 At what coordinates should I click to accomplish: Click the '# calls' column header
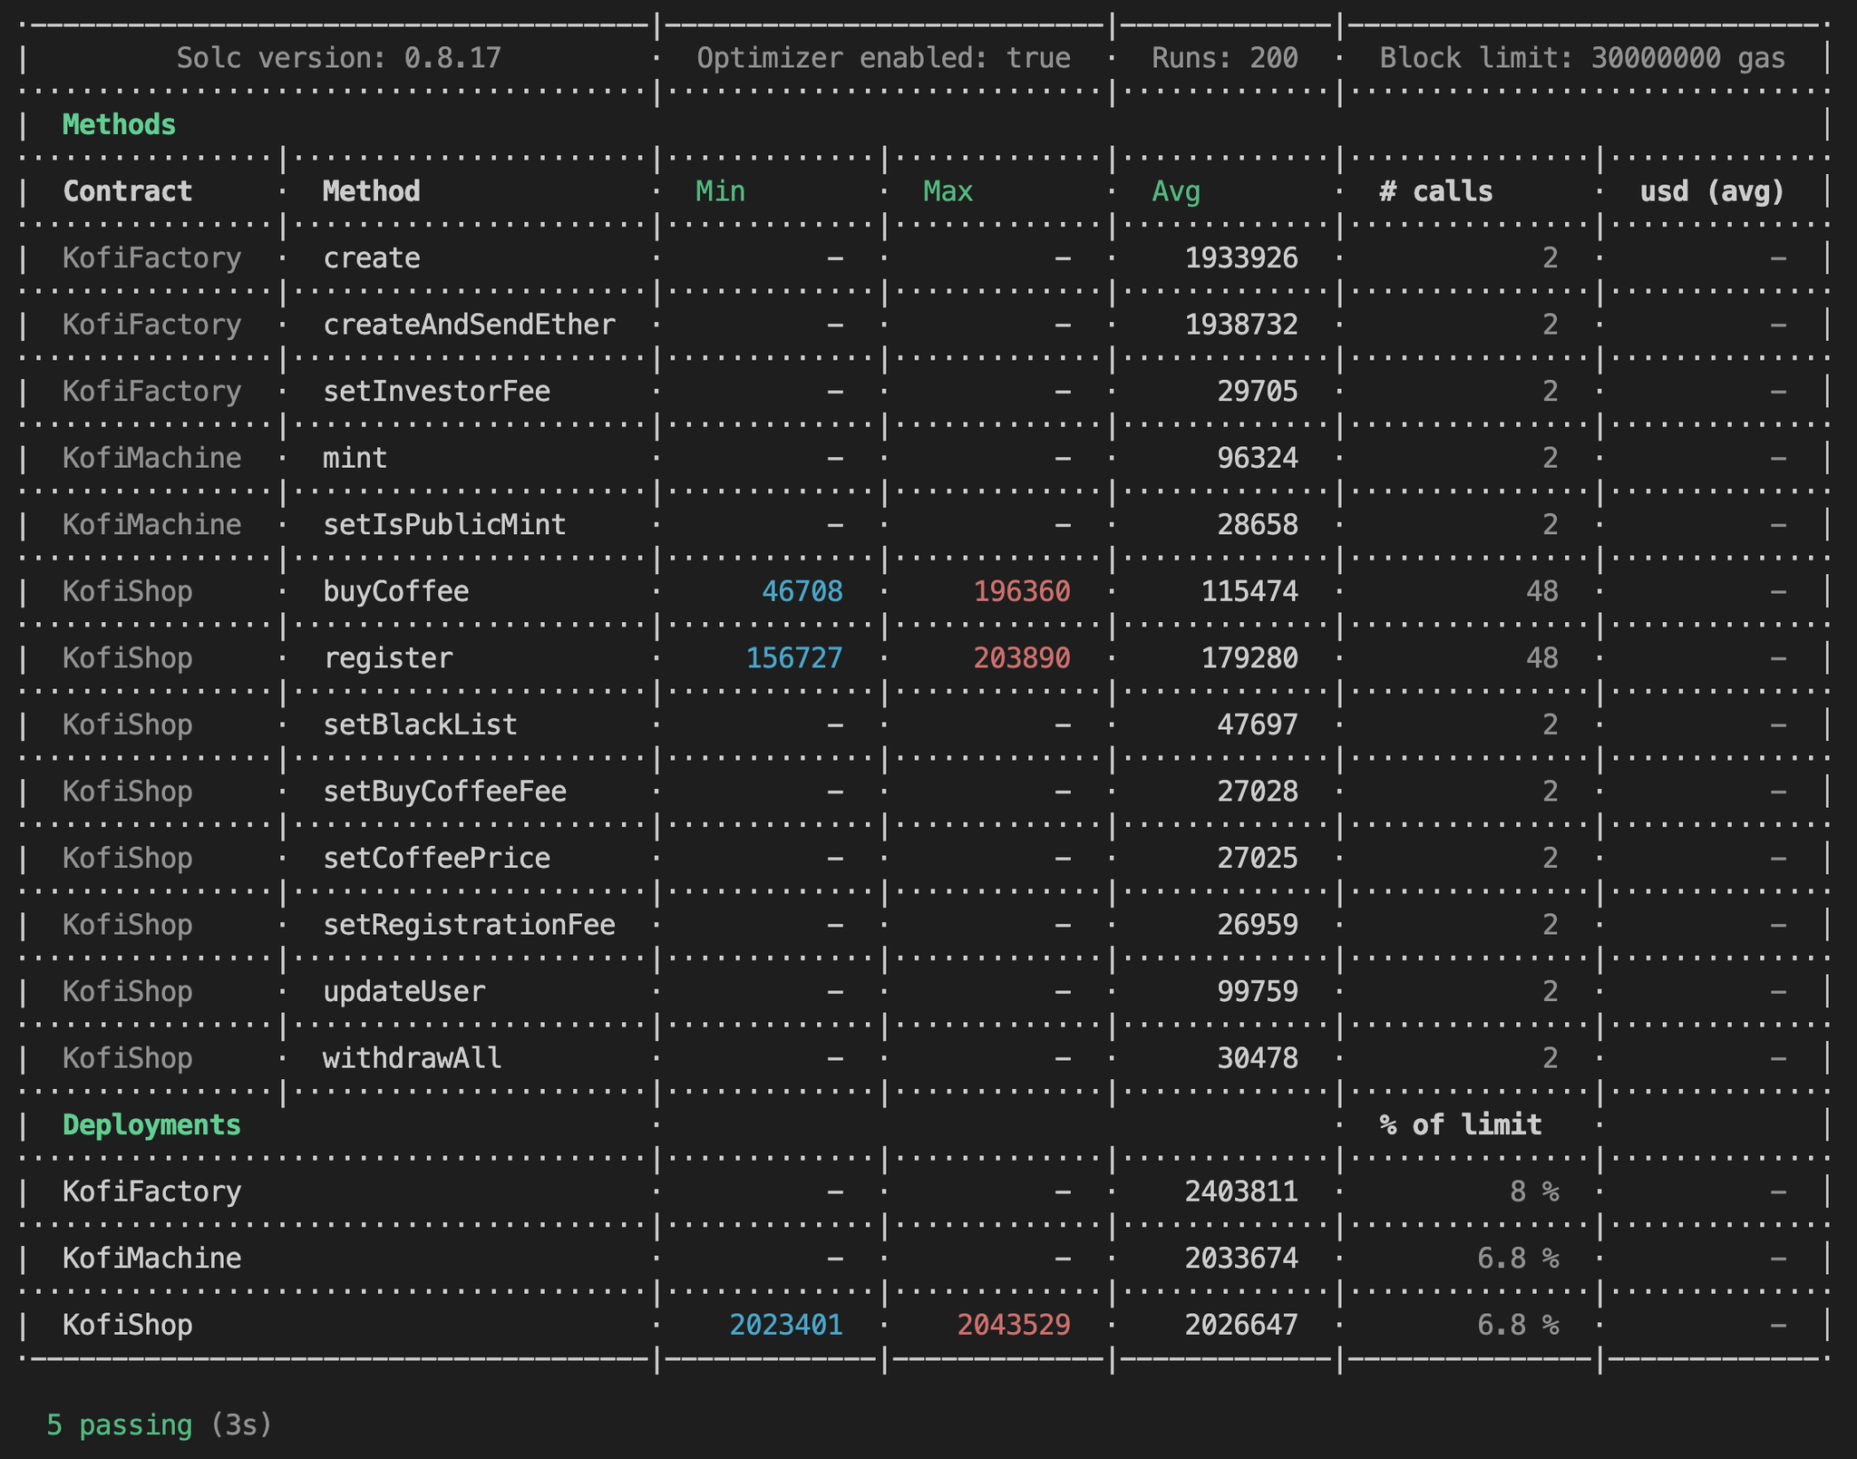(x=1436, y=191)
